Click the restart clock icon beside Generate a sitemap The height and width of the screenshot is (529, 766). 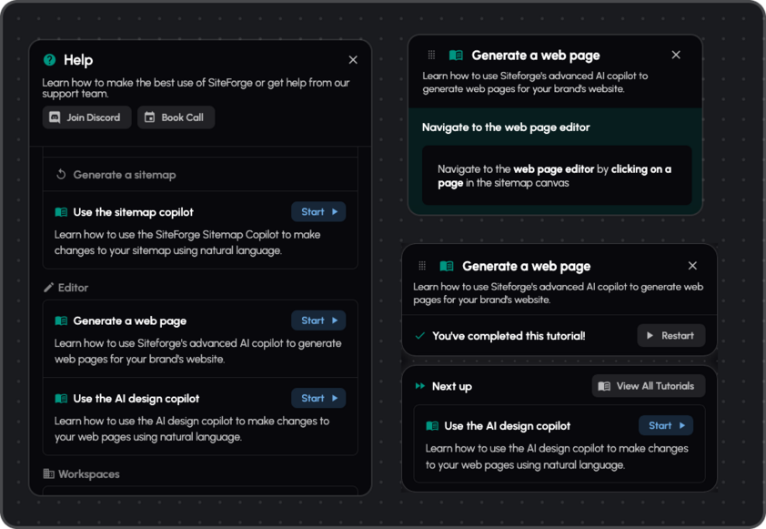pos(59,174)
